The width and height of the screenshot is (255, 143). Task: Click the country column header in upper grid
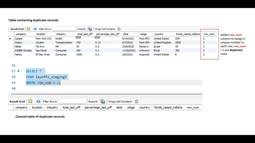159,34
